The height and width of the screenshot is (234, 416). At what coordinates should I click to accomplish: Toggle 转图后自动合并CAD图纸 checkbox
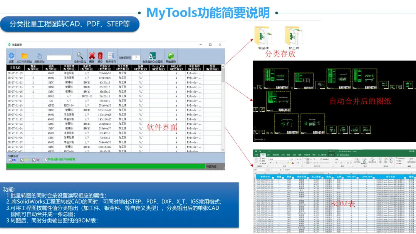46,160
